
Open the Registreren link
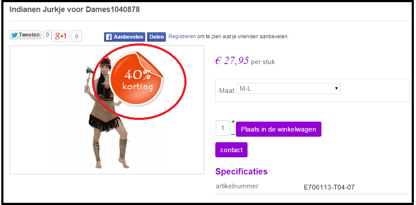click(182, 37)
